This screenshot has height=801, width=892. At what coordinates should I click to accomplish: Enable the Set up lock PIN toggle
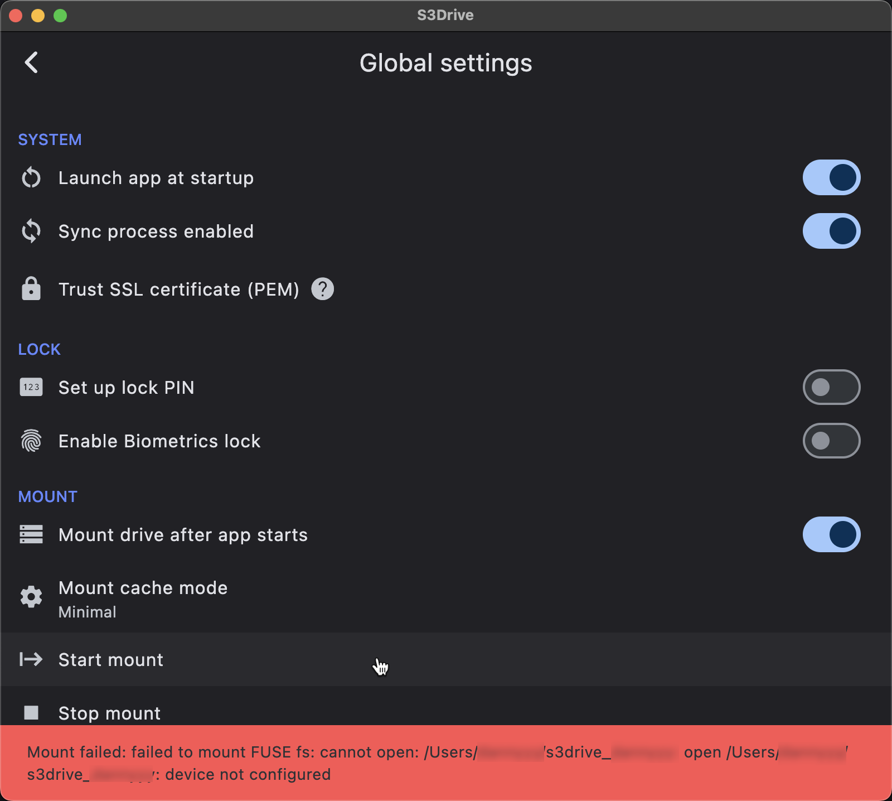coord(831,387)
